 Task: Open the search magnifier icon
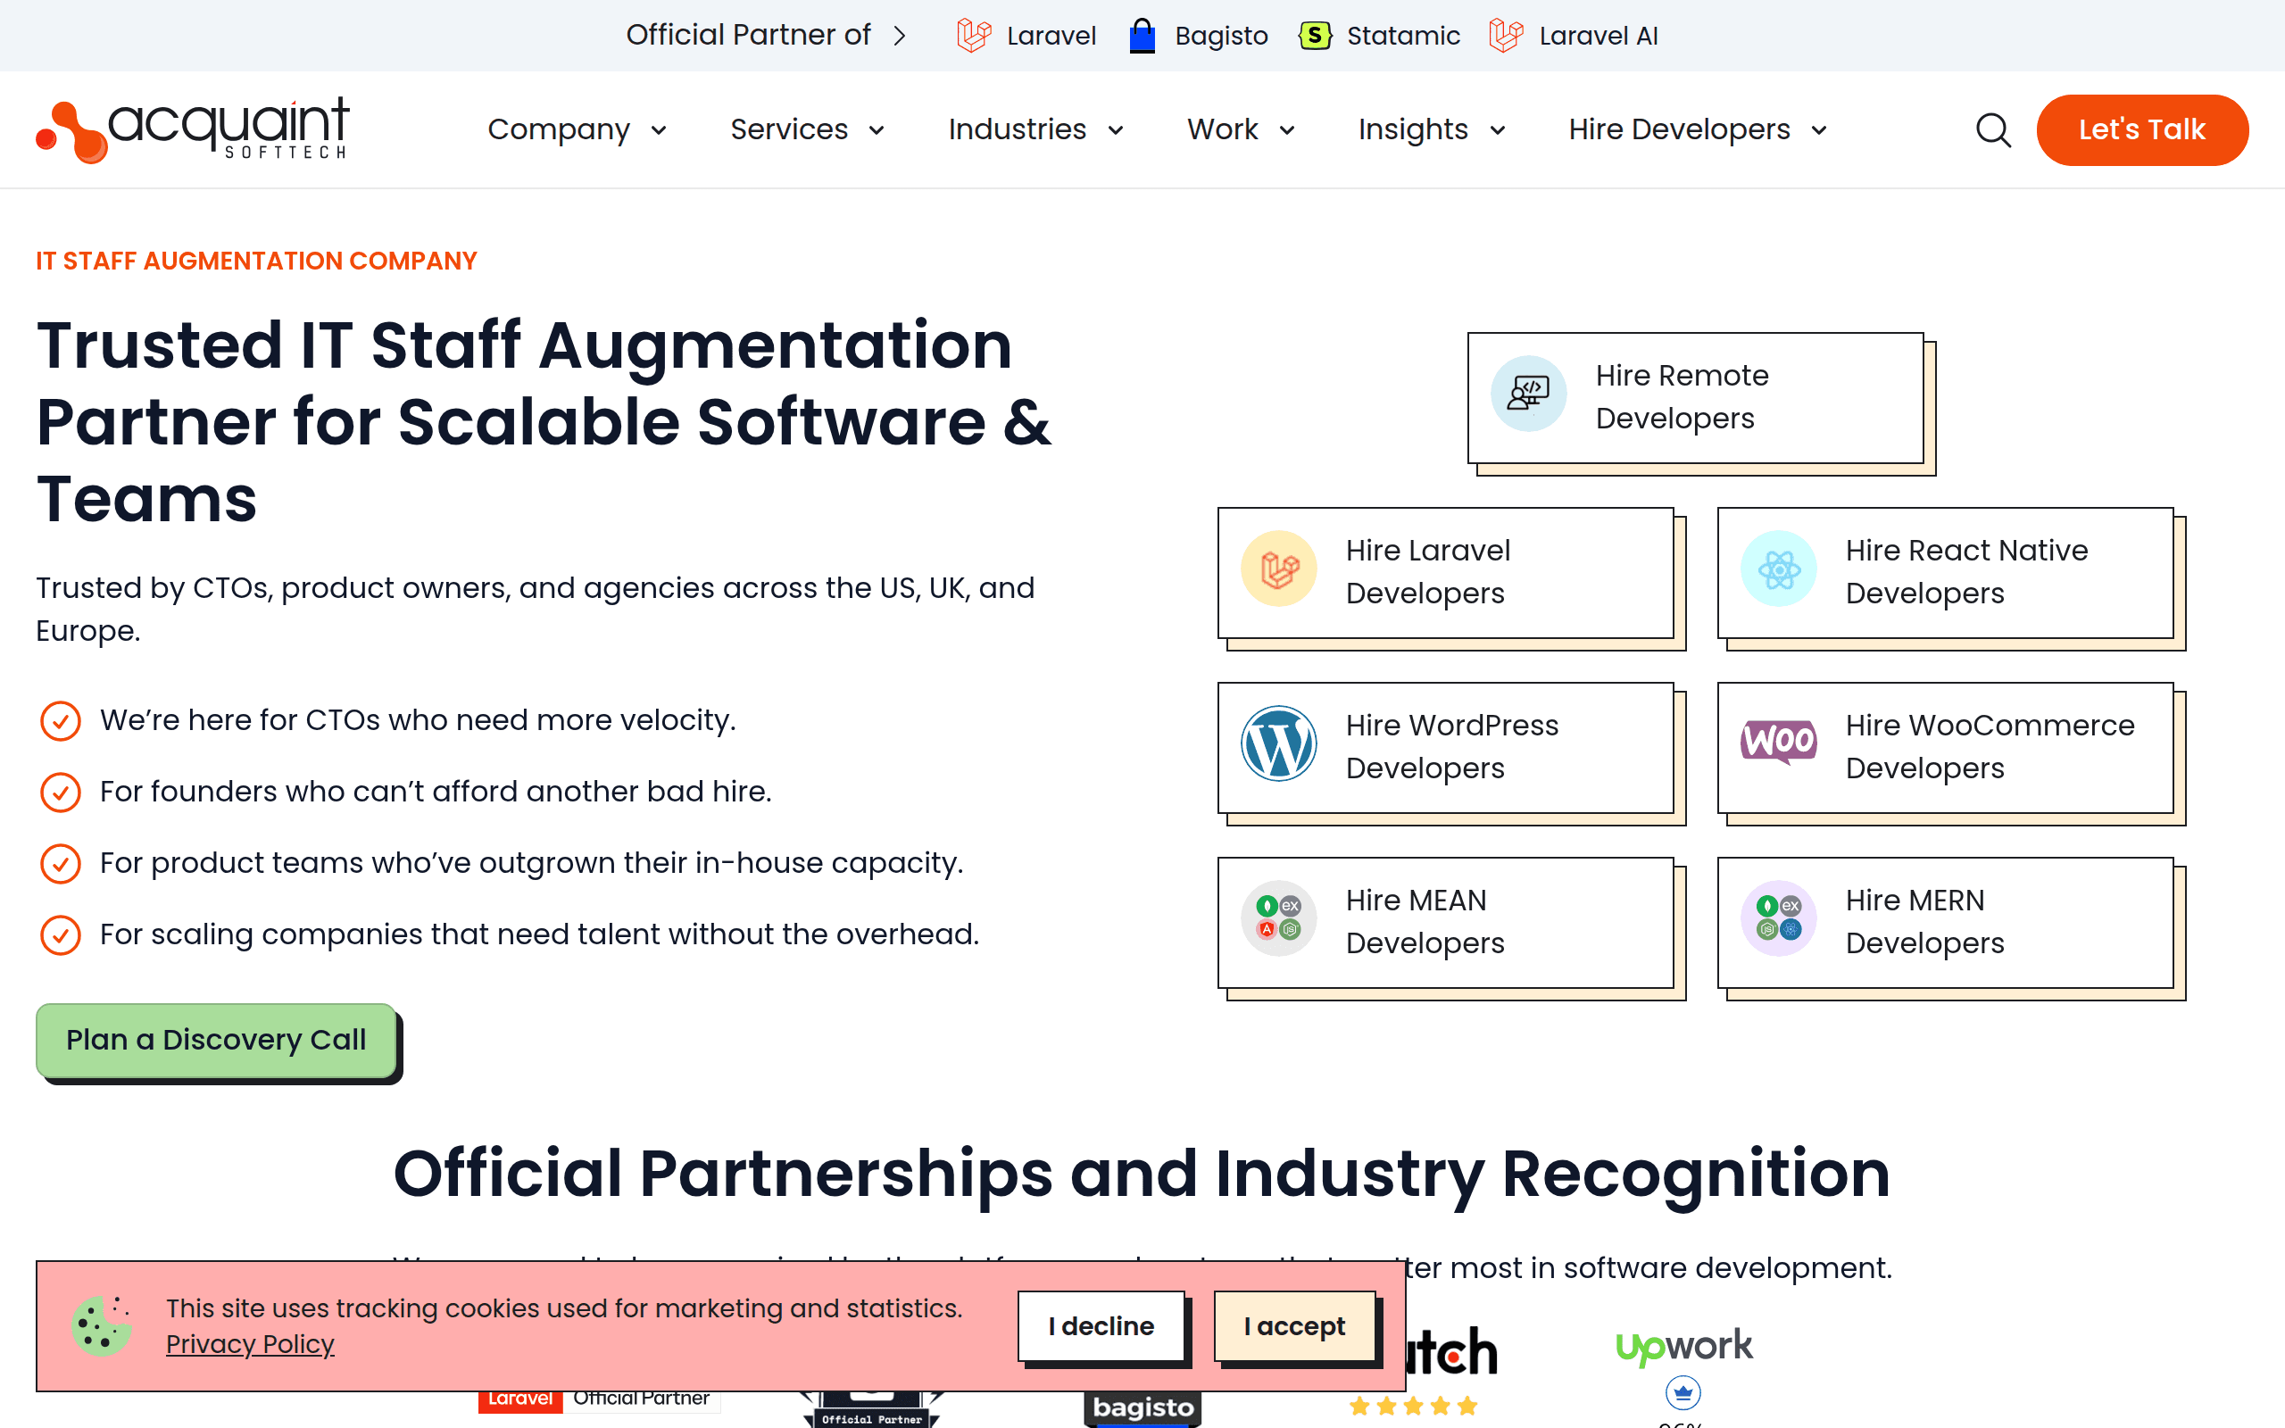coord(1992,130)
